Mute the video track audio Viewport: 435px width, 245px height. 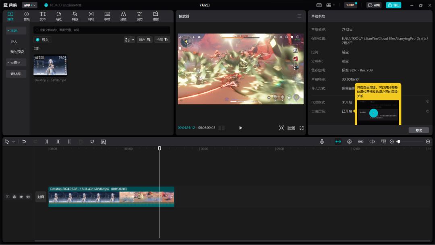[28, 197]
